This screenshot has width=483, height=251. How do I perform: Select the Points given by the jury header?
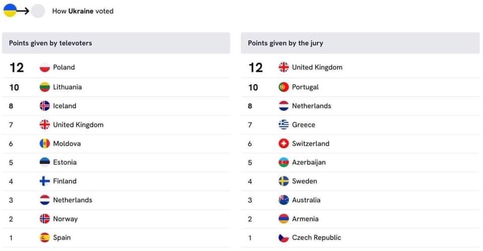point(285,43)
